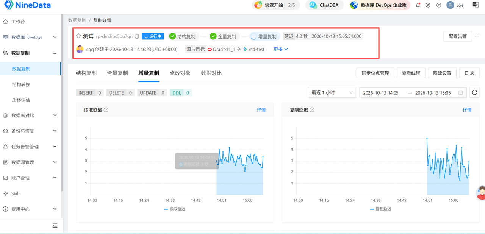Image resolution: width=485 pixels, height=234 pixels.
Task: Refresh the charts with the reload icon
Action: click(474, 93)
